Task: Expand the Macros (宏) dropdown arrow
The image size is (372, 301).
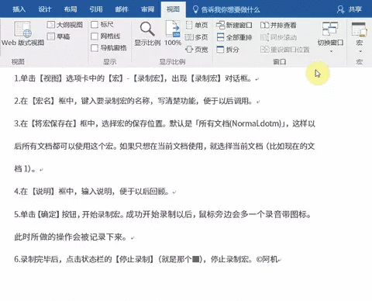Action: click(360, 51)
